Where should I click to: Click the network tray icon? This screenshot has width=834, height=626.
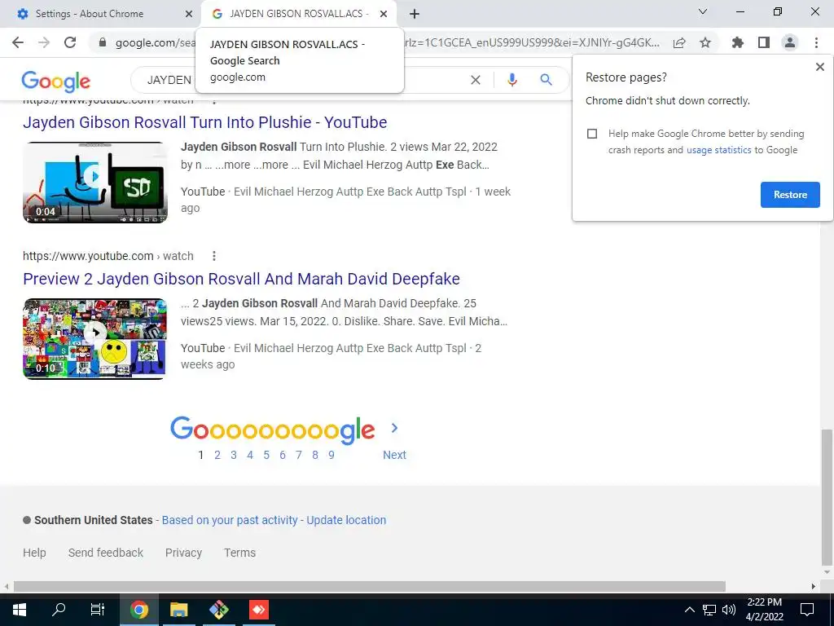[709, 610]
